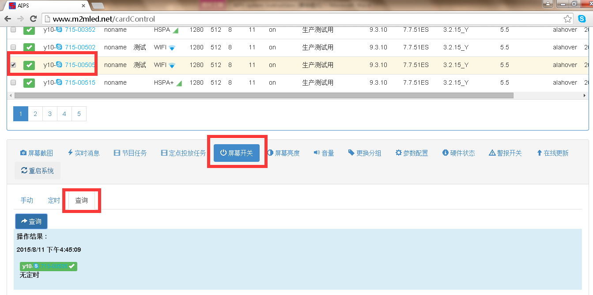Click the green status check for 715-00505
Viewport: 593px width, 295px height.
pyautogui.click(x=29, y=65)
